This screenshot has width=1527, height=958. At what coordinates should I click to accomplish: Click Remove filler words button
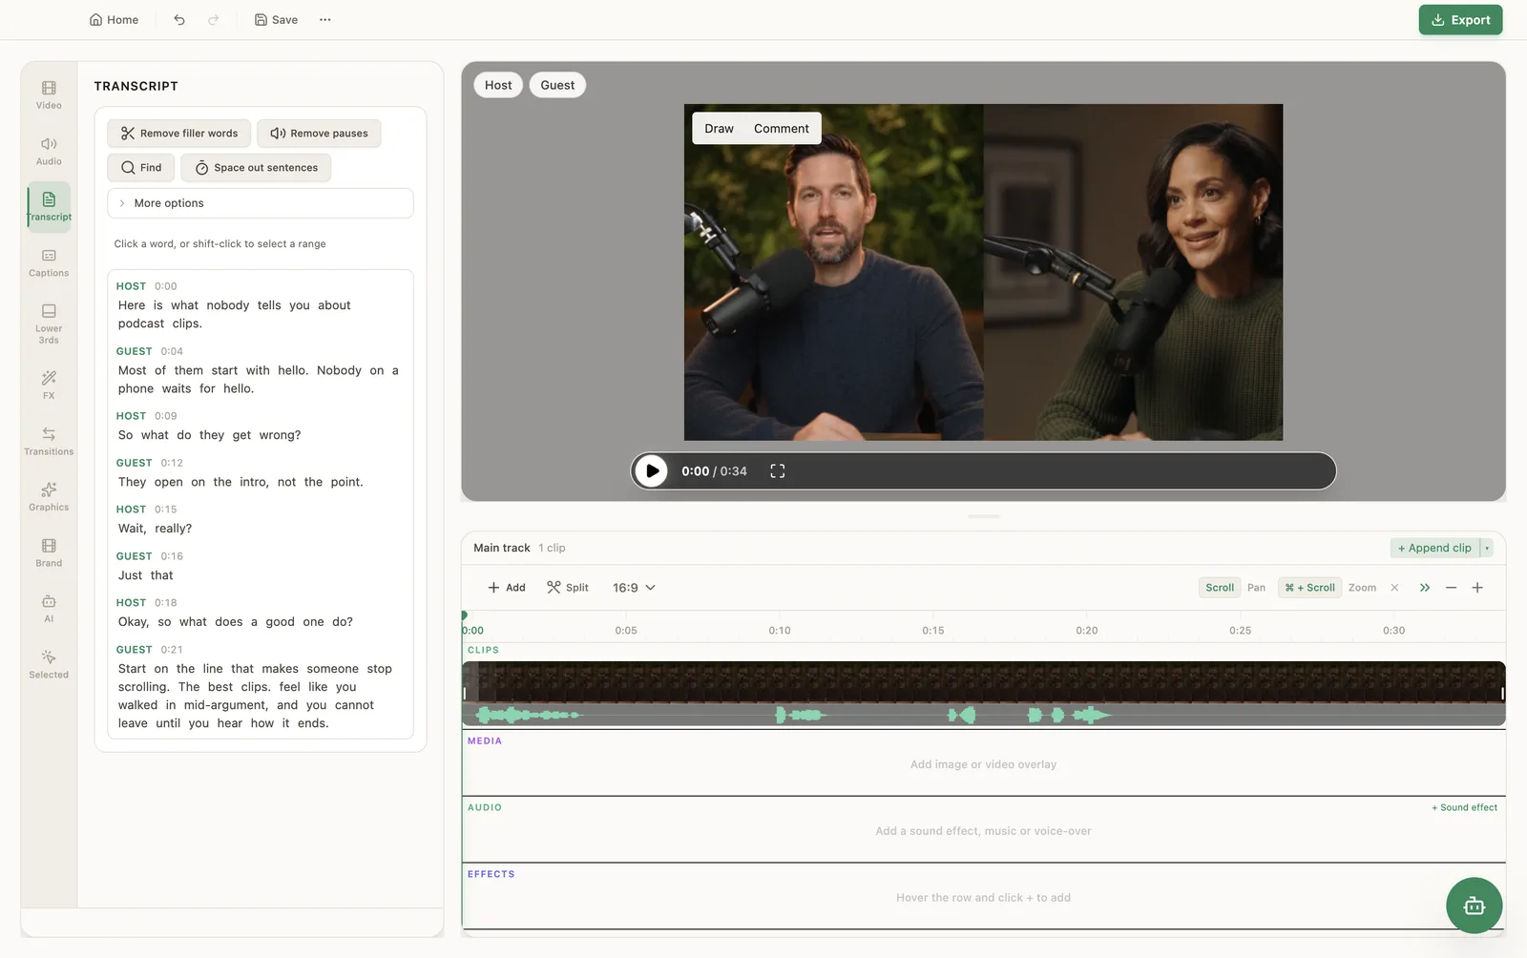point(179,134)
